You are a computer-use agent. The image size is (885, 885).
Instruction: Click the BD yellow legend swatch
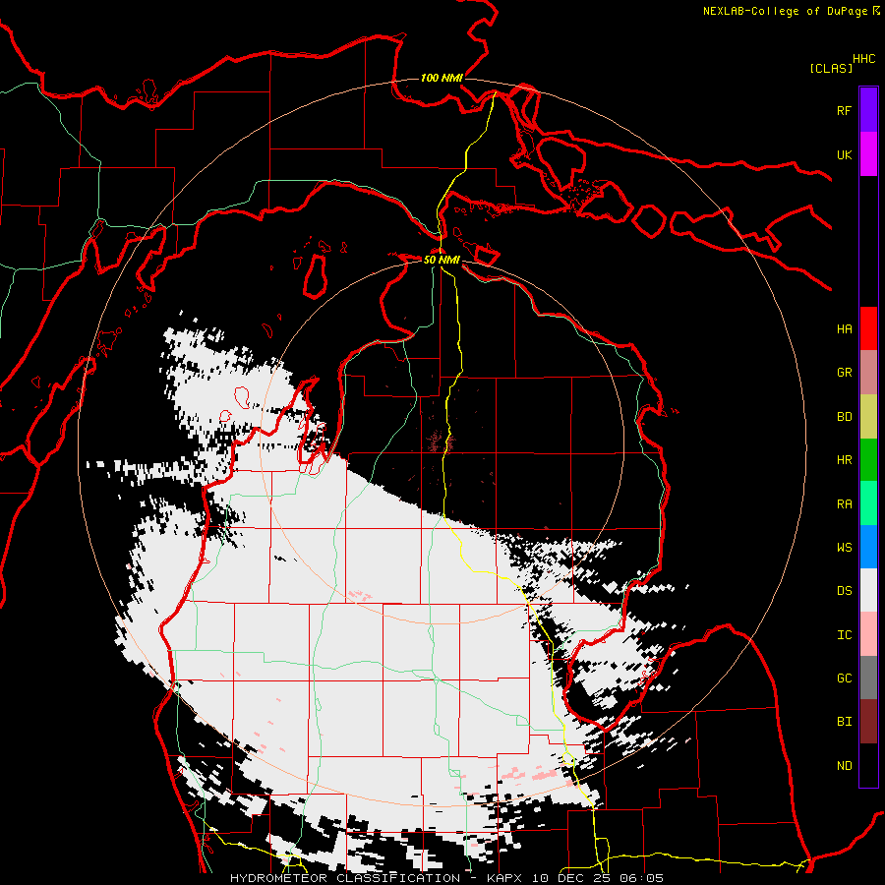tap(868, 416)
